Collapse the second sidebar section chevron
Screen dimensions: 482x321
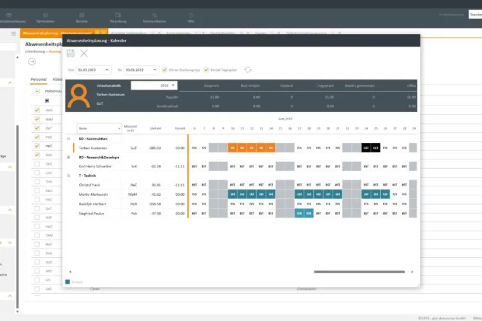[x=10, y=167]
